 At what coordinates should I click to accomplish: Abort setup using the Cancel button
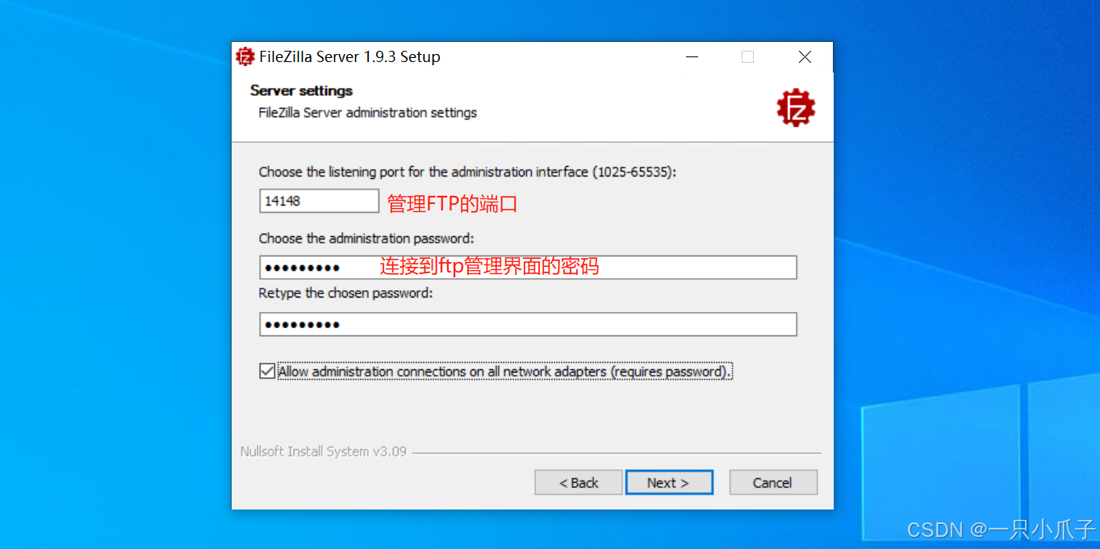[x=772, y=483]
